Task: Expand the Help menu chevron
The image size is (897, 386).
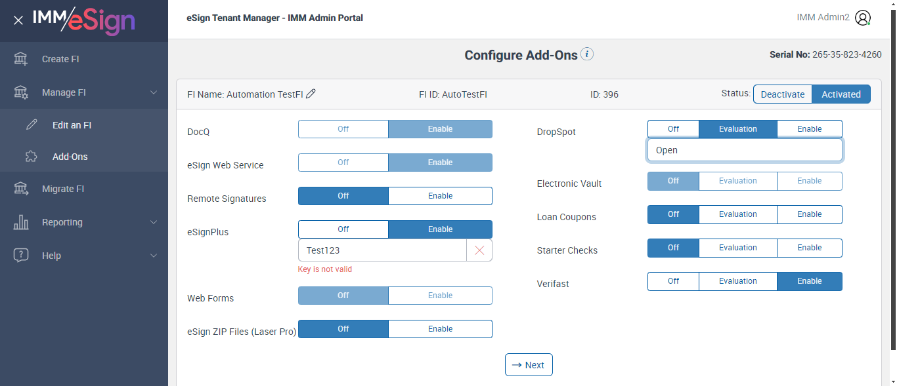Action: (154, 256)
